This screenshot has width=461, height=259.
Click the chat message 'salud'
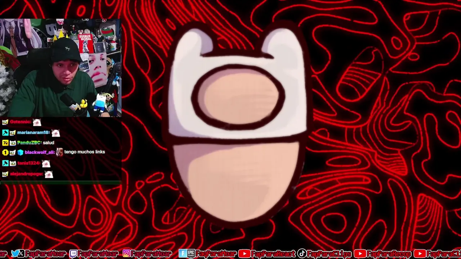[49, 143]
